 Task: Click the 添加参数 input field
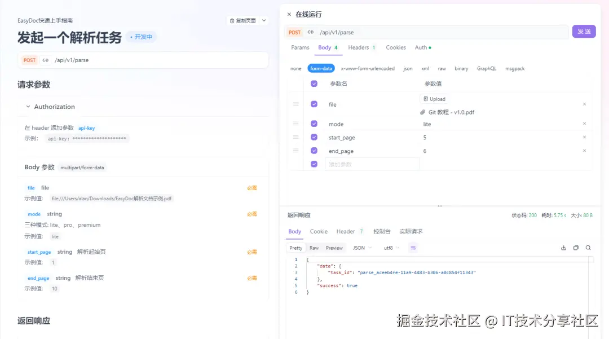tap(372, 164)
